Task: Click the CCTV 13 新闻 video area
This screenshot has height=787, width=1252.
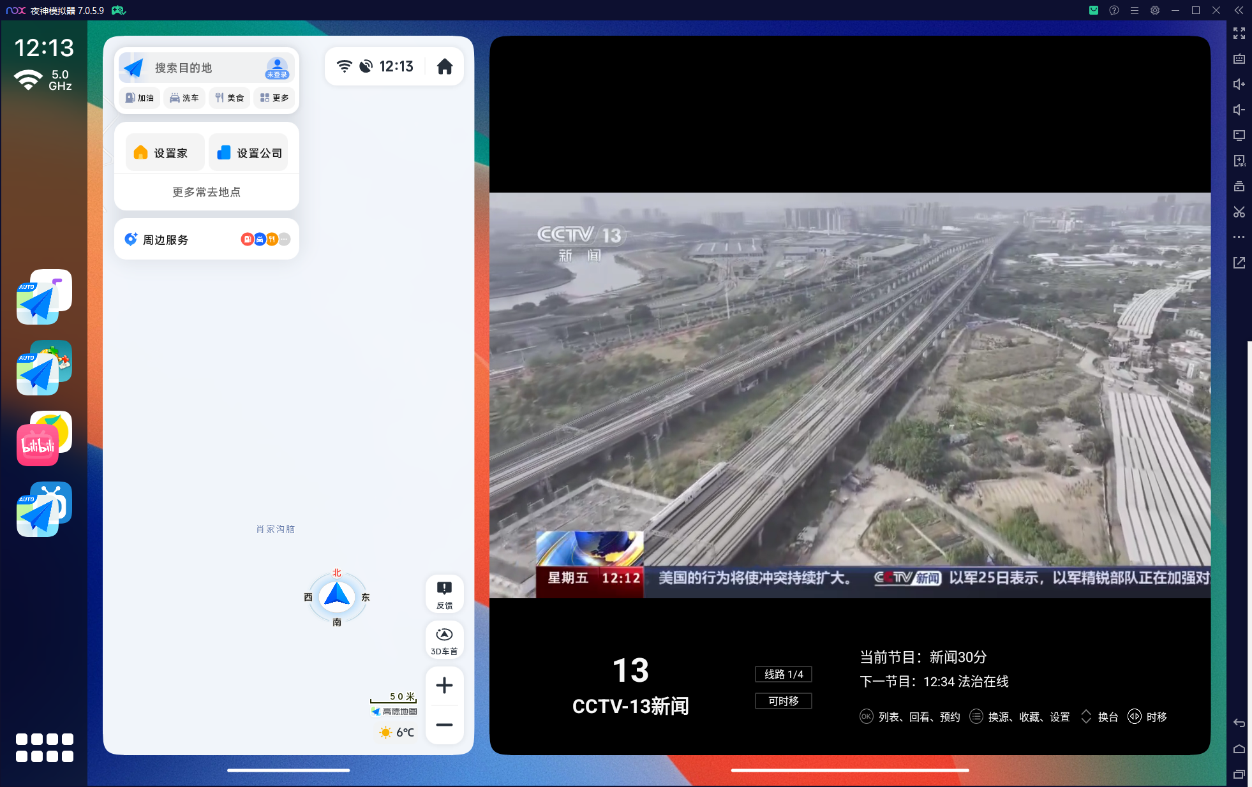Action: (x=850, y=395)
